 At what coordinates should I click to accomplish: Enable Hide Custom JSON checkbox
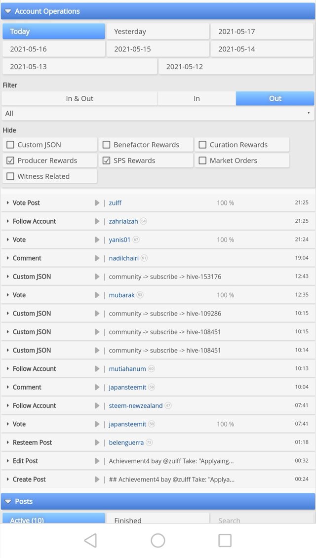10,145
